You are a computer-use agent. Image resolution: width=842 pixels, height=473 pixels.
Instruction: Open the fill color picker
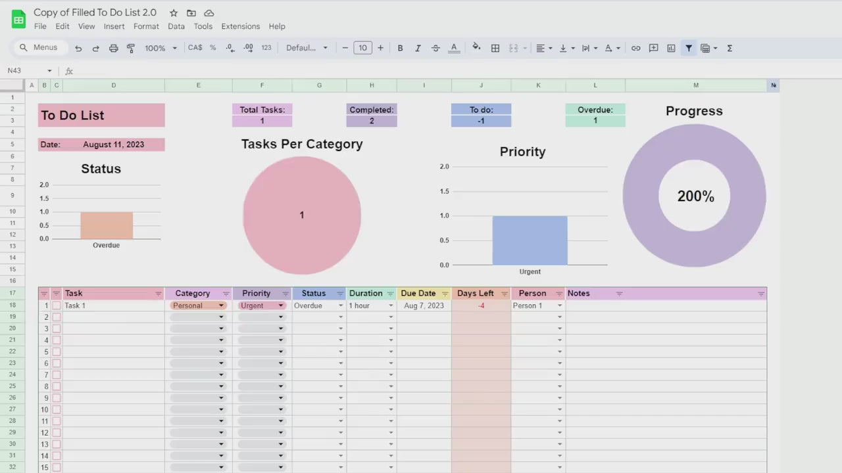pyautogui.click(x=476, y=47)
